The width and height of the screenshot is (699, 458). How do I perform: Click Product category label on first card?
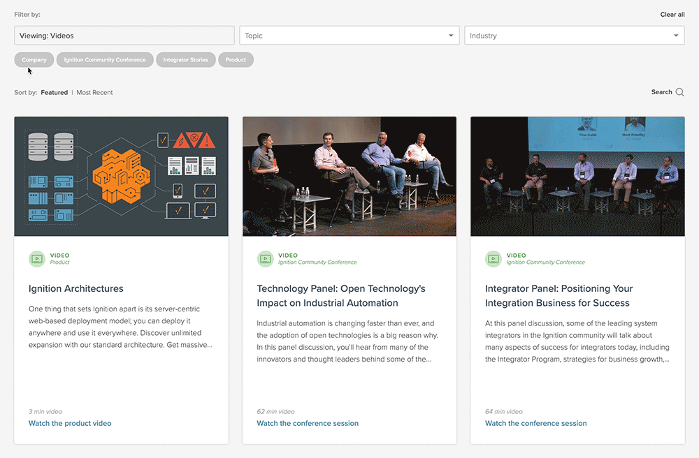click(59, 262)
